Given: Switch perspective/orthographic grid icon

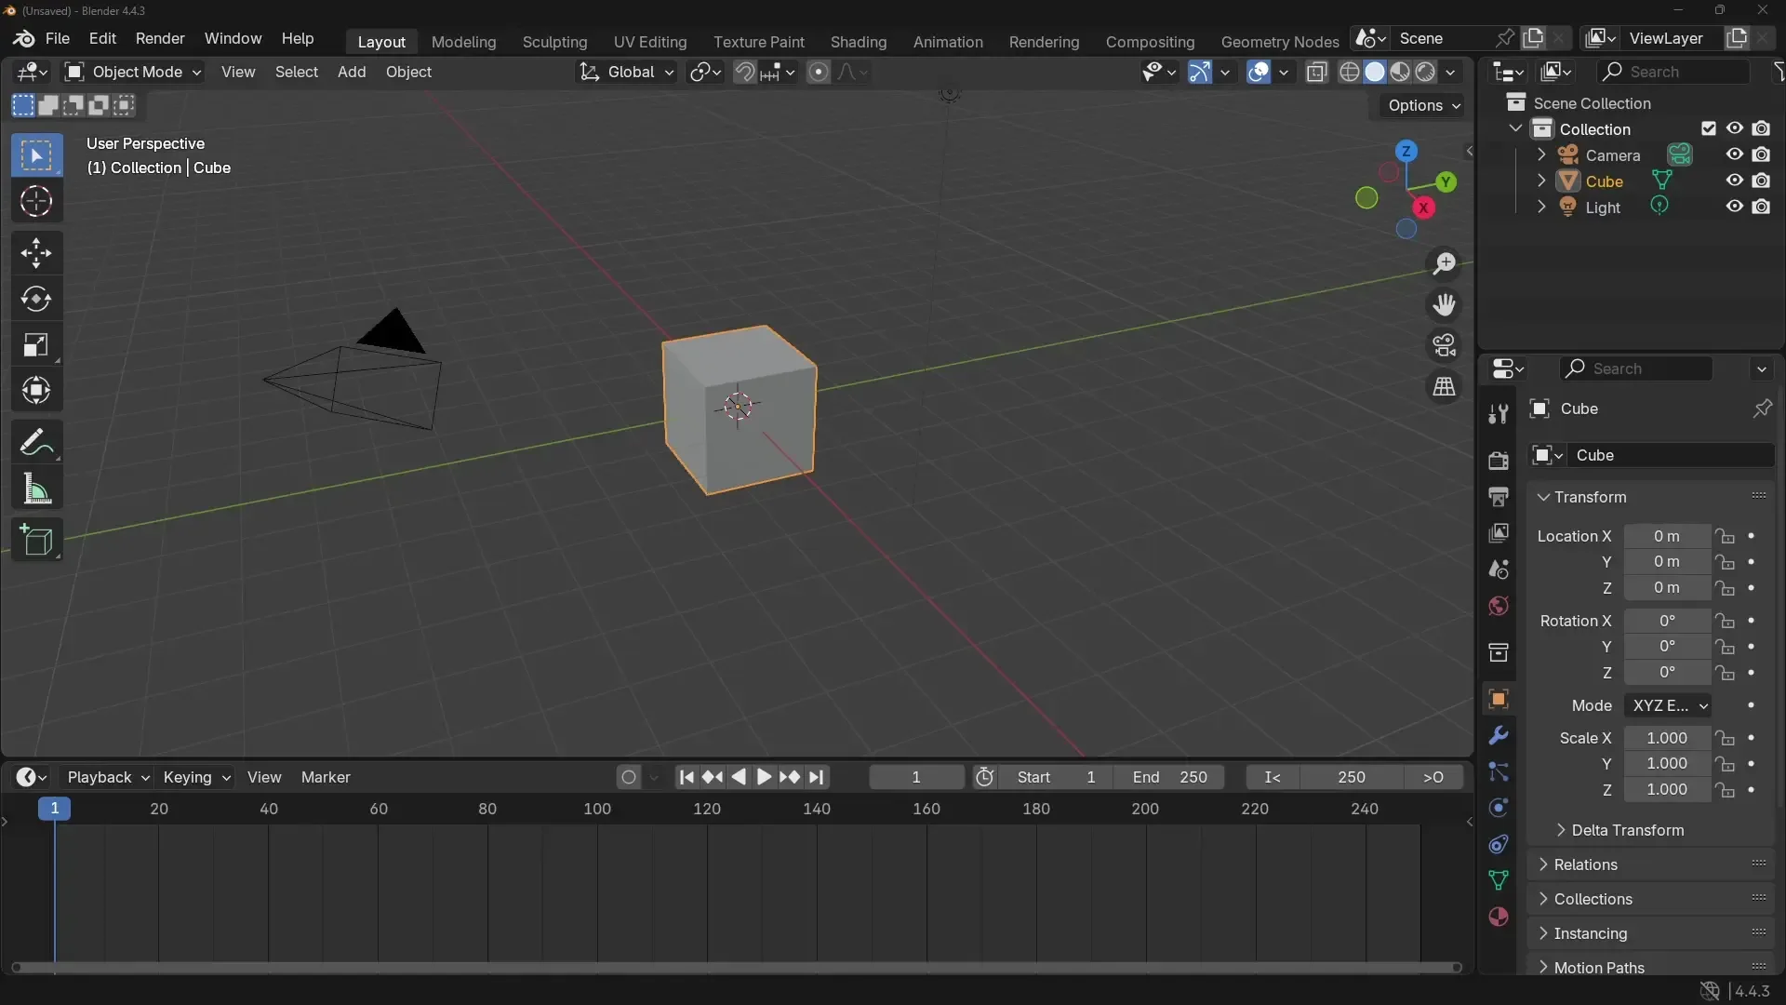Looking at the screenshot, I should point(1444,386).
